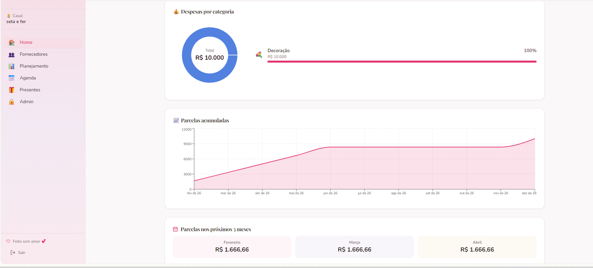
Task: Open the Home menu item
Action: point(43,42)
